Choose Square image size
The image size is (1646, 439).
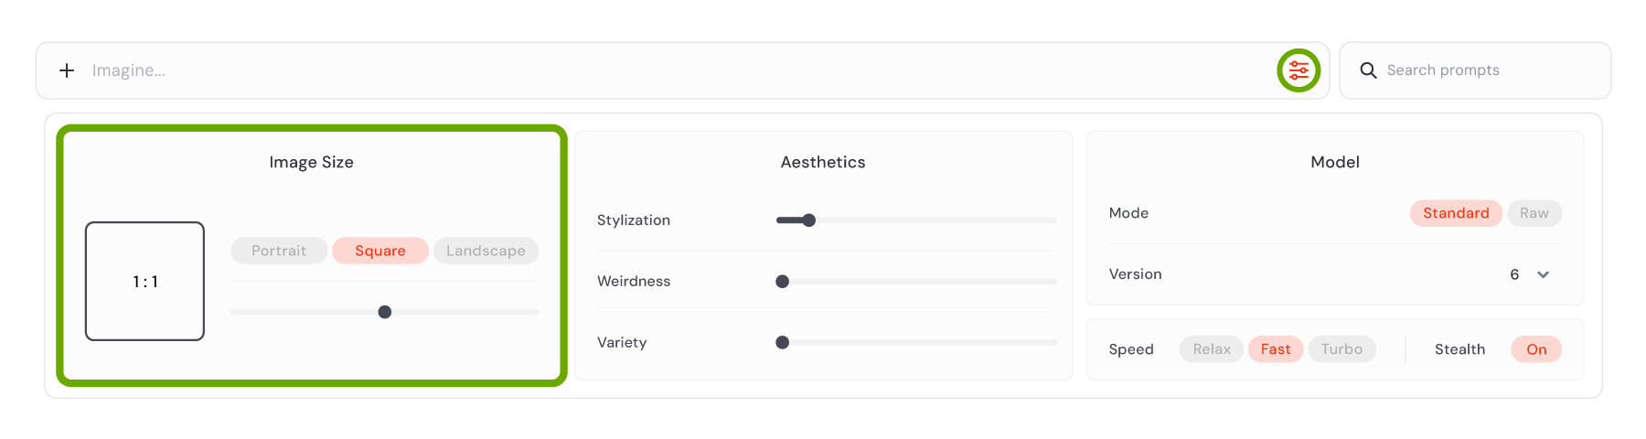click(380, 251)
